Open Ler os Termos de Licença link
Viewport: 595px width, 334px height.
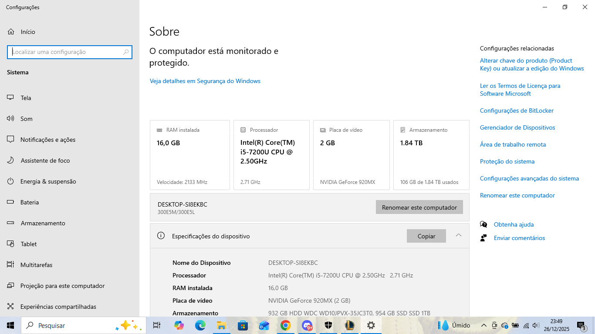(520, 90)
